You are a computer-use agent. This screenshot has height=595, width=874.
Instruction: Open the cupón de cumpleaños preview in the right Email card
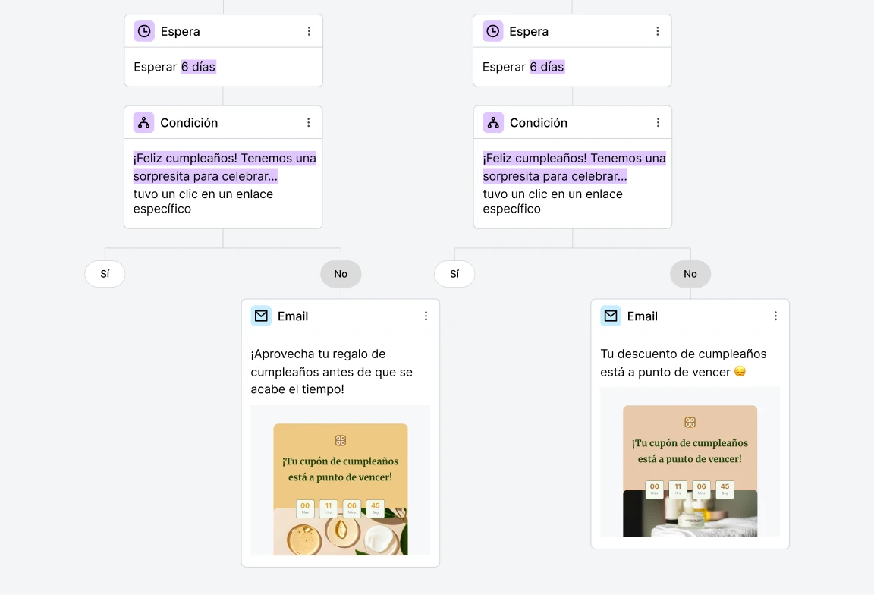pyautogui.click(x=690, y=463)
